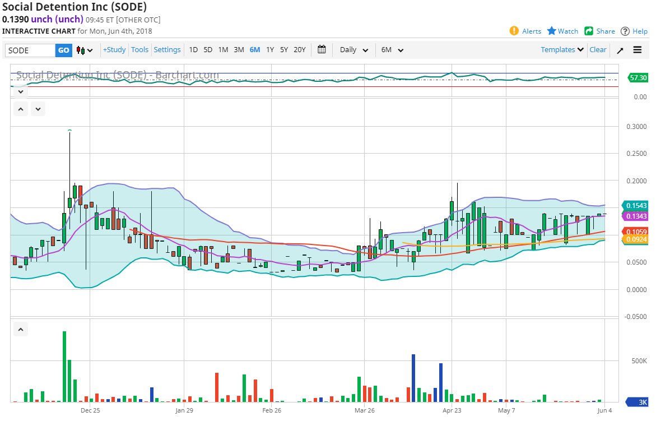Open the hamburger menu icon

coord(637,50)
